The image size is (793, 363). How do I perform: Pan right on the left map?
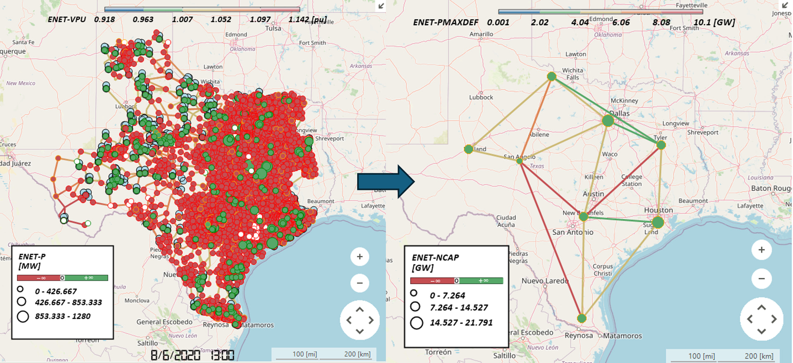pyautogui.click(x=371, y=320)
